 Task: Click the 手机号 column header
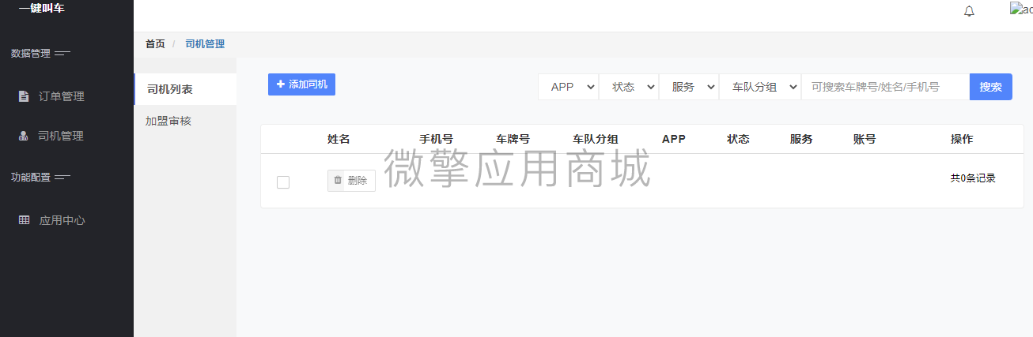click(436, 139)
